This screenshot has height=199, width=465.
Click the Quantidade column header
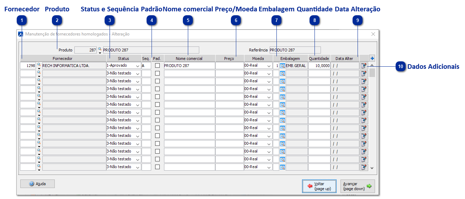[319, 58]
